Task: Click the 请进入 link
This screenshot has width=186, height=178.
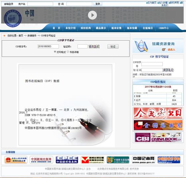Action: click(171, 50)
